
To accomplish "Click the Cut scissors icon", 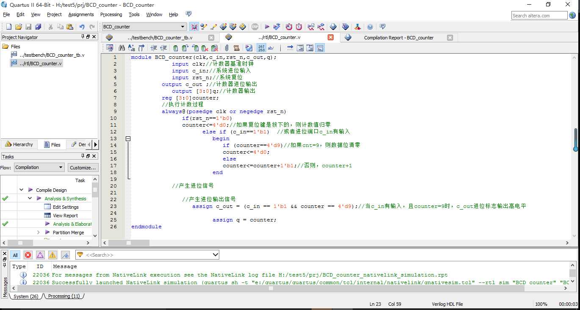I will pyautogui.click(x=50, y=27).
